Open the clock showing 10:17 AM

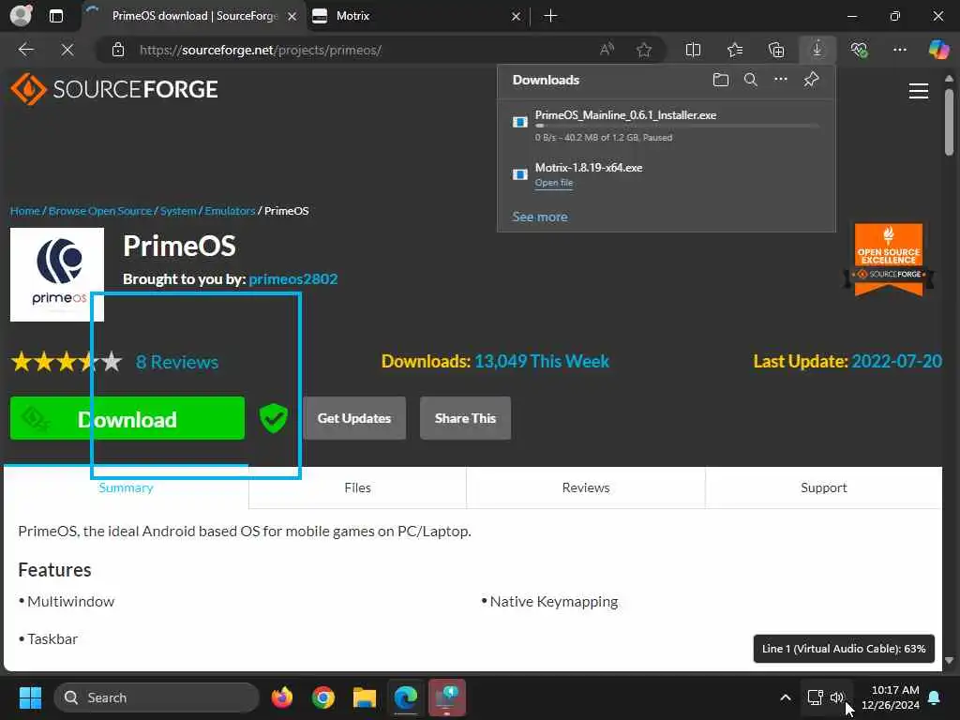891,697
